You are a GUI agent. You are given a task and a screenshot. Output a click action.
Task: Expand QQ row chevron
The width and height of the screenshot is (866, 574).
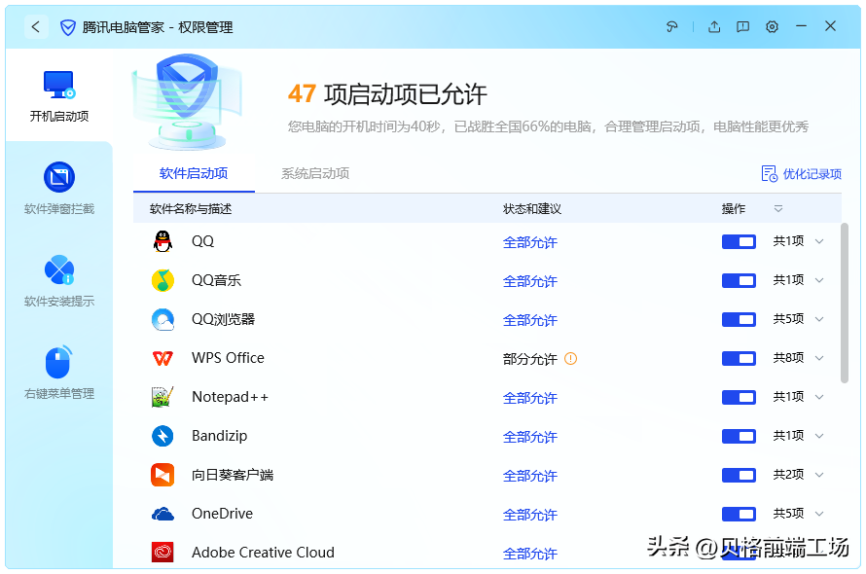819,241
